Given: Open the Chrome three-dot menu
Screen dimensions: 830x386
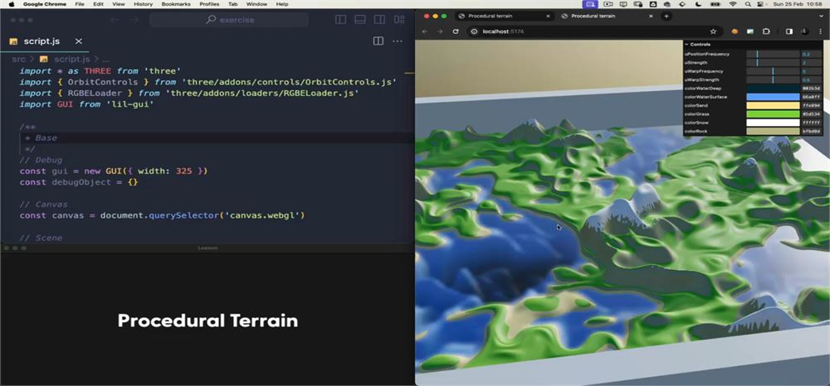Looking at the screenshot, I should point(821,31).
